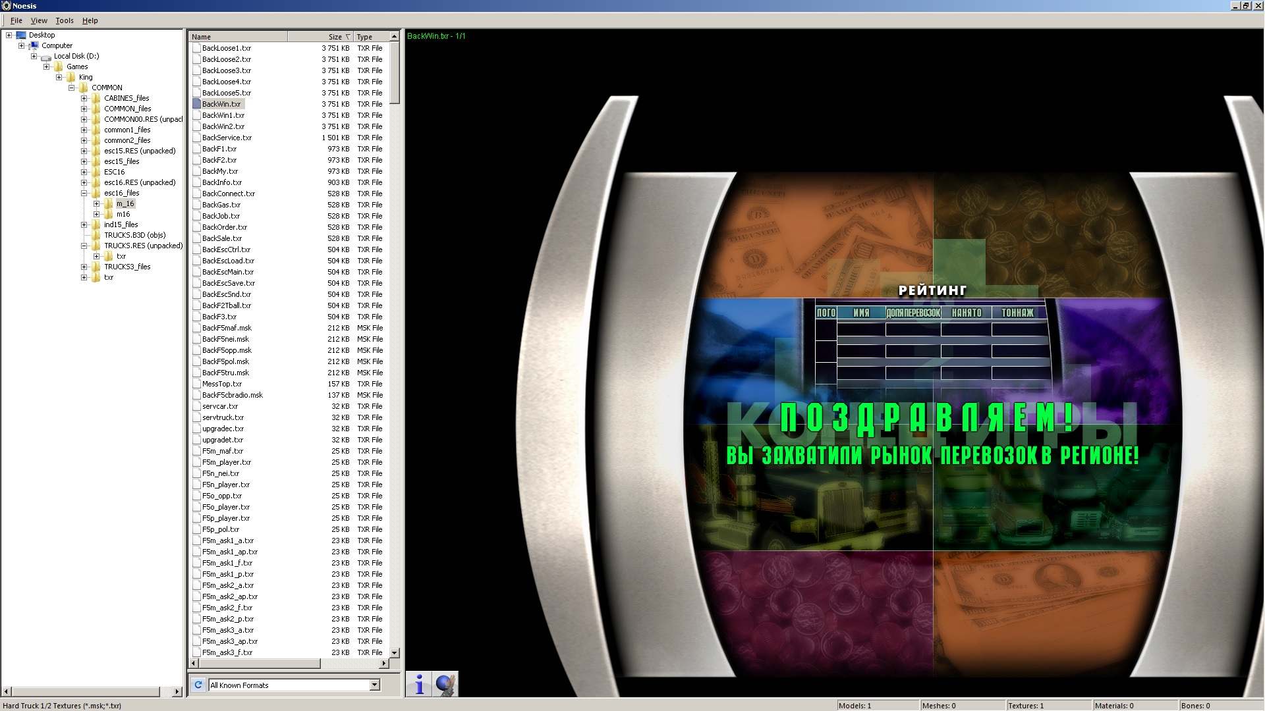Click the refresh/reload button in browser bar
This screenshot has width=1265, height=711.
[x=197, y=685]
